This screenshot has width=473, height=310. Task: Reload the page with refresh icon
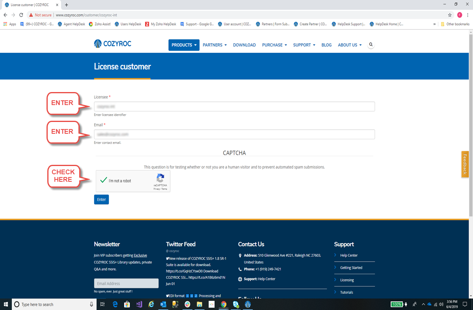coord(21,15)
